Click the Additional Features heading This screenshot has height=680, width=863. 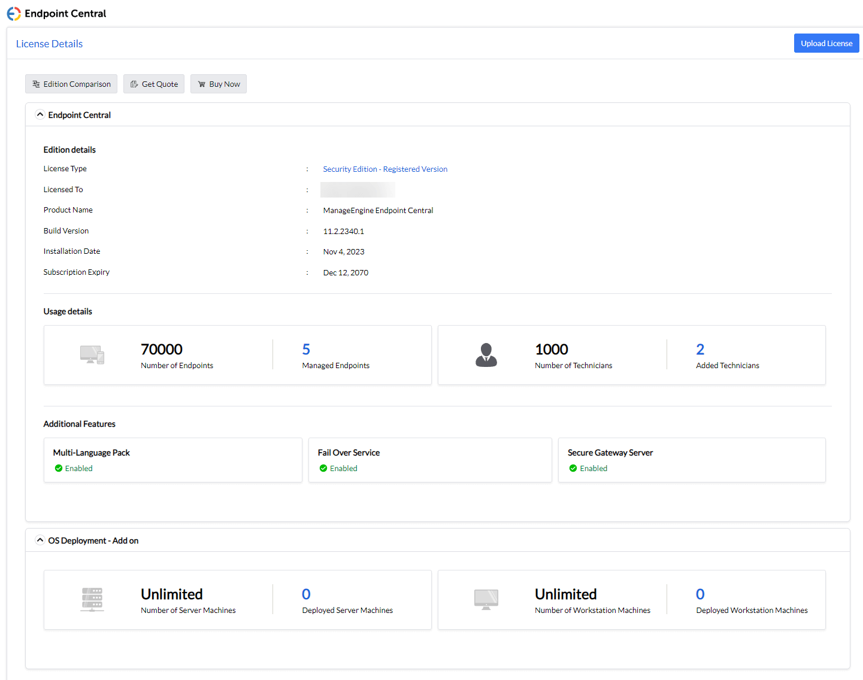click(80, 424)
